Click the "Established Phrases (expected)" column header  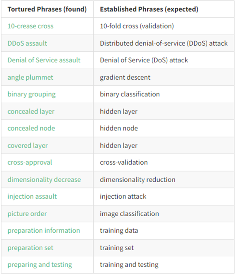[x=149, y=9]
